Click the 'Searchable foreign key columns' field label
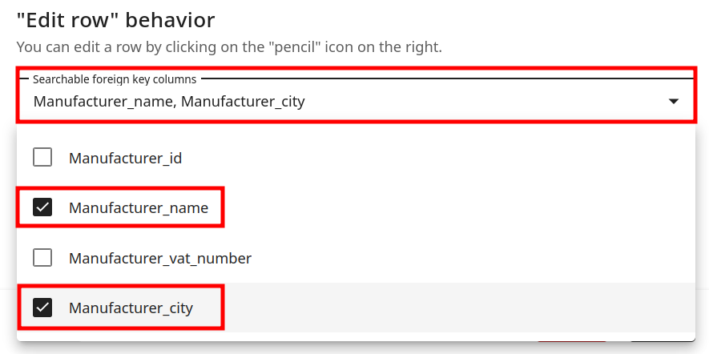Image resolution: width=709 pixels, height=354 pixels. (x=115, y=79)
